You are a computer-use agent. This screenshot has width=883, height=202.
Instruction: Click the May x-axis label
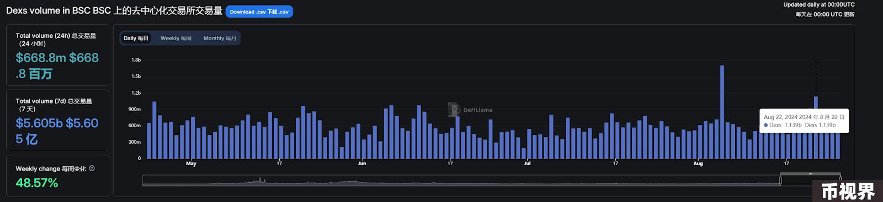tap(191, 163)
